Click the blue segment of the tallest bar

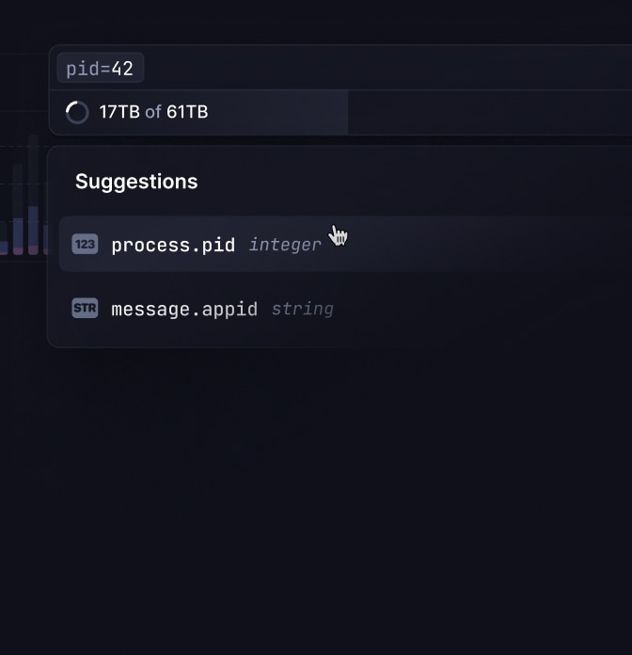[33, 224]
